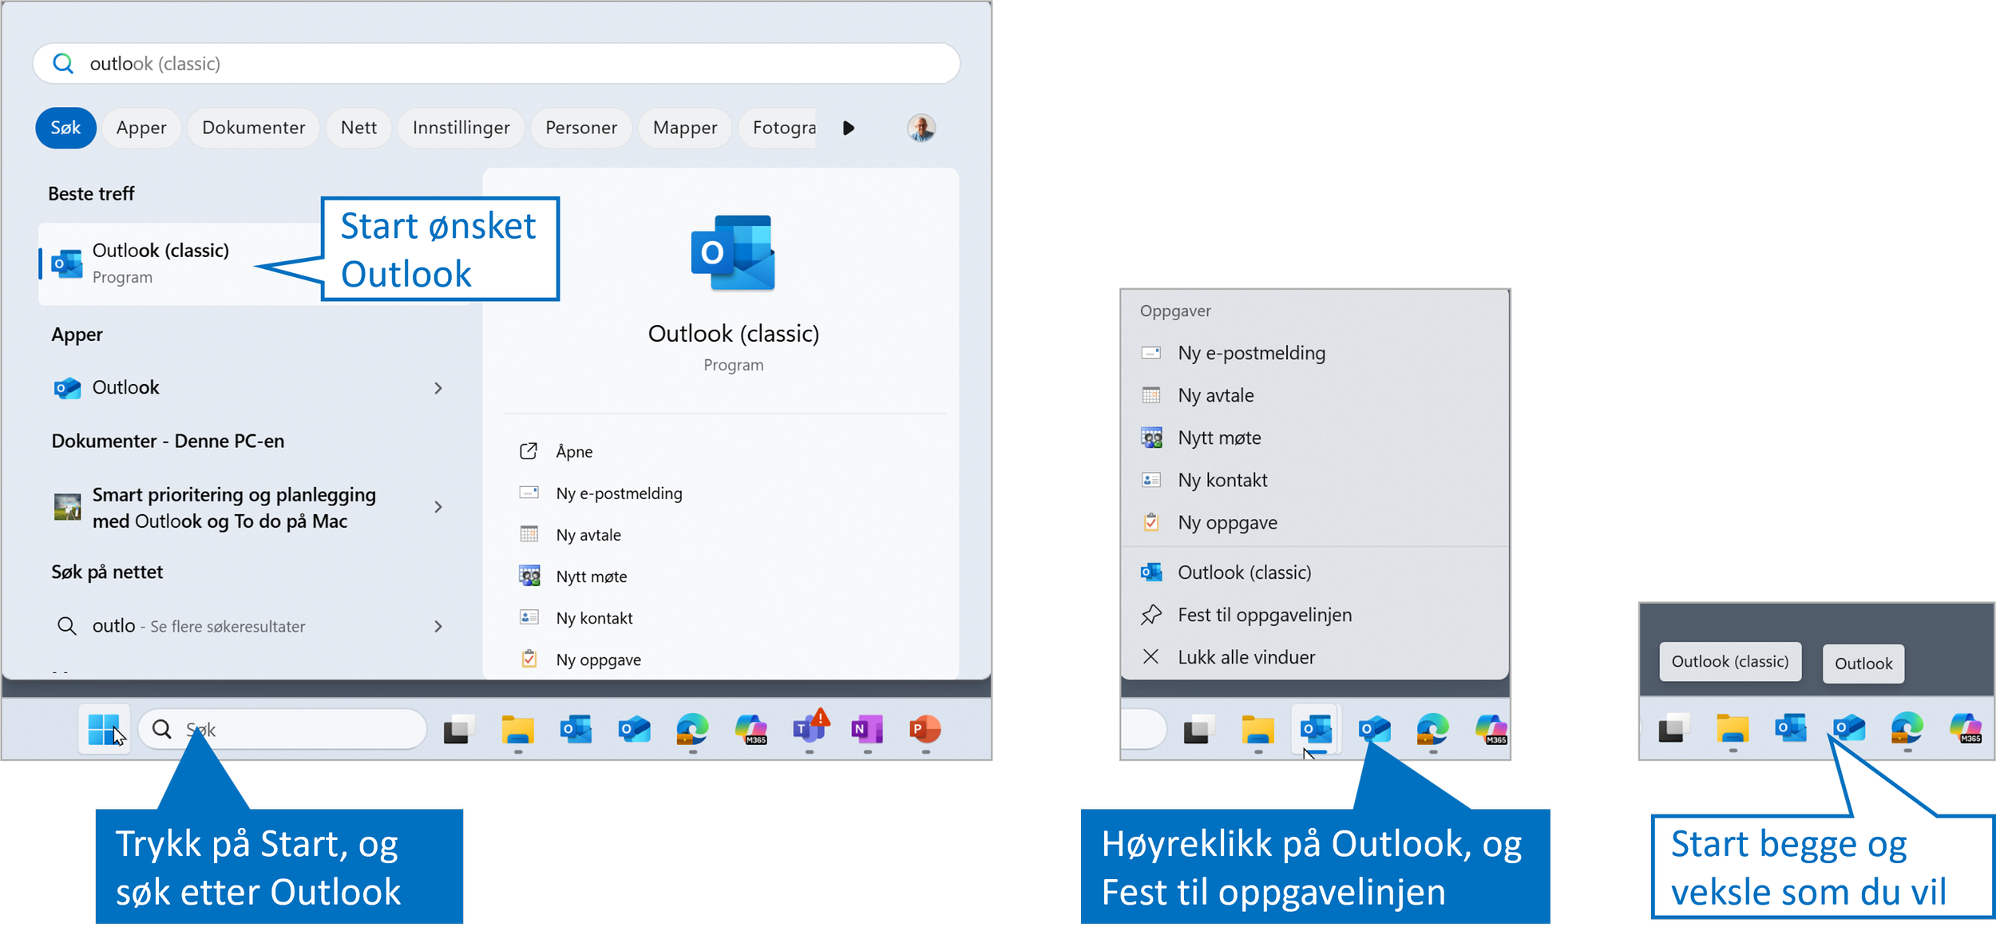Click Åpne in the Outlook (classic) details pane
This screenshot has height=939, width=1996.
pos(574,452)
